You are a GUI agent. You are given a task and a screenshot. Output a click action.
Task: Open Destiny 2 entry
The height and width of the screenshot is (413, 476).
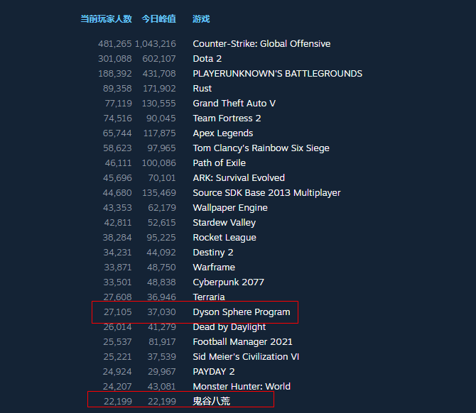click(x=213, y=253)
